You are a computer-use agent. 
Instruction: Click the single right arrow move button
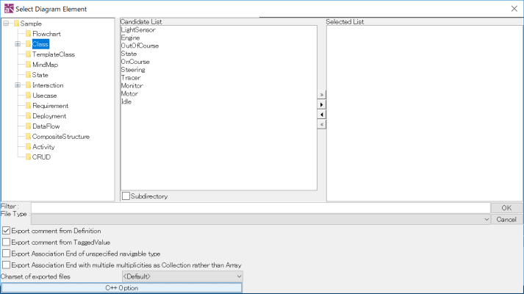pos(322,105)
